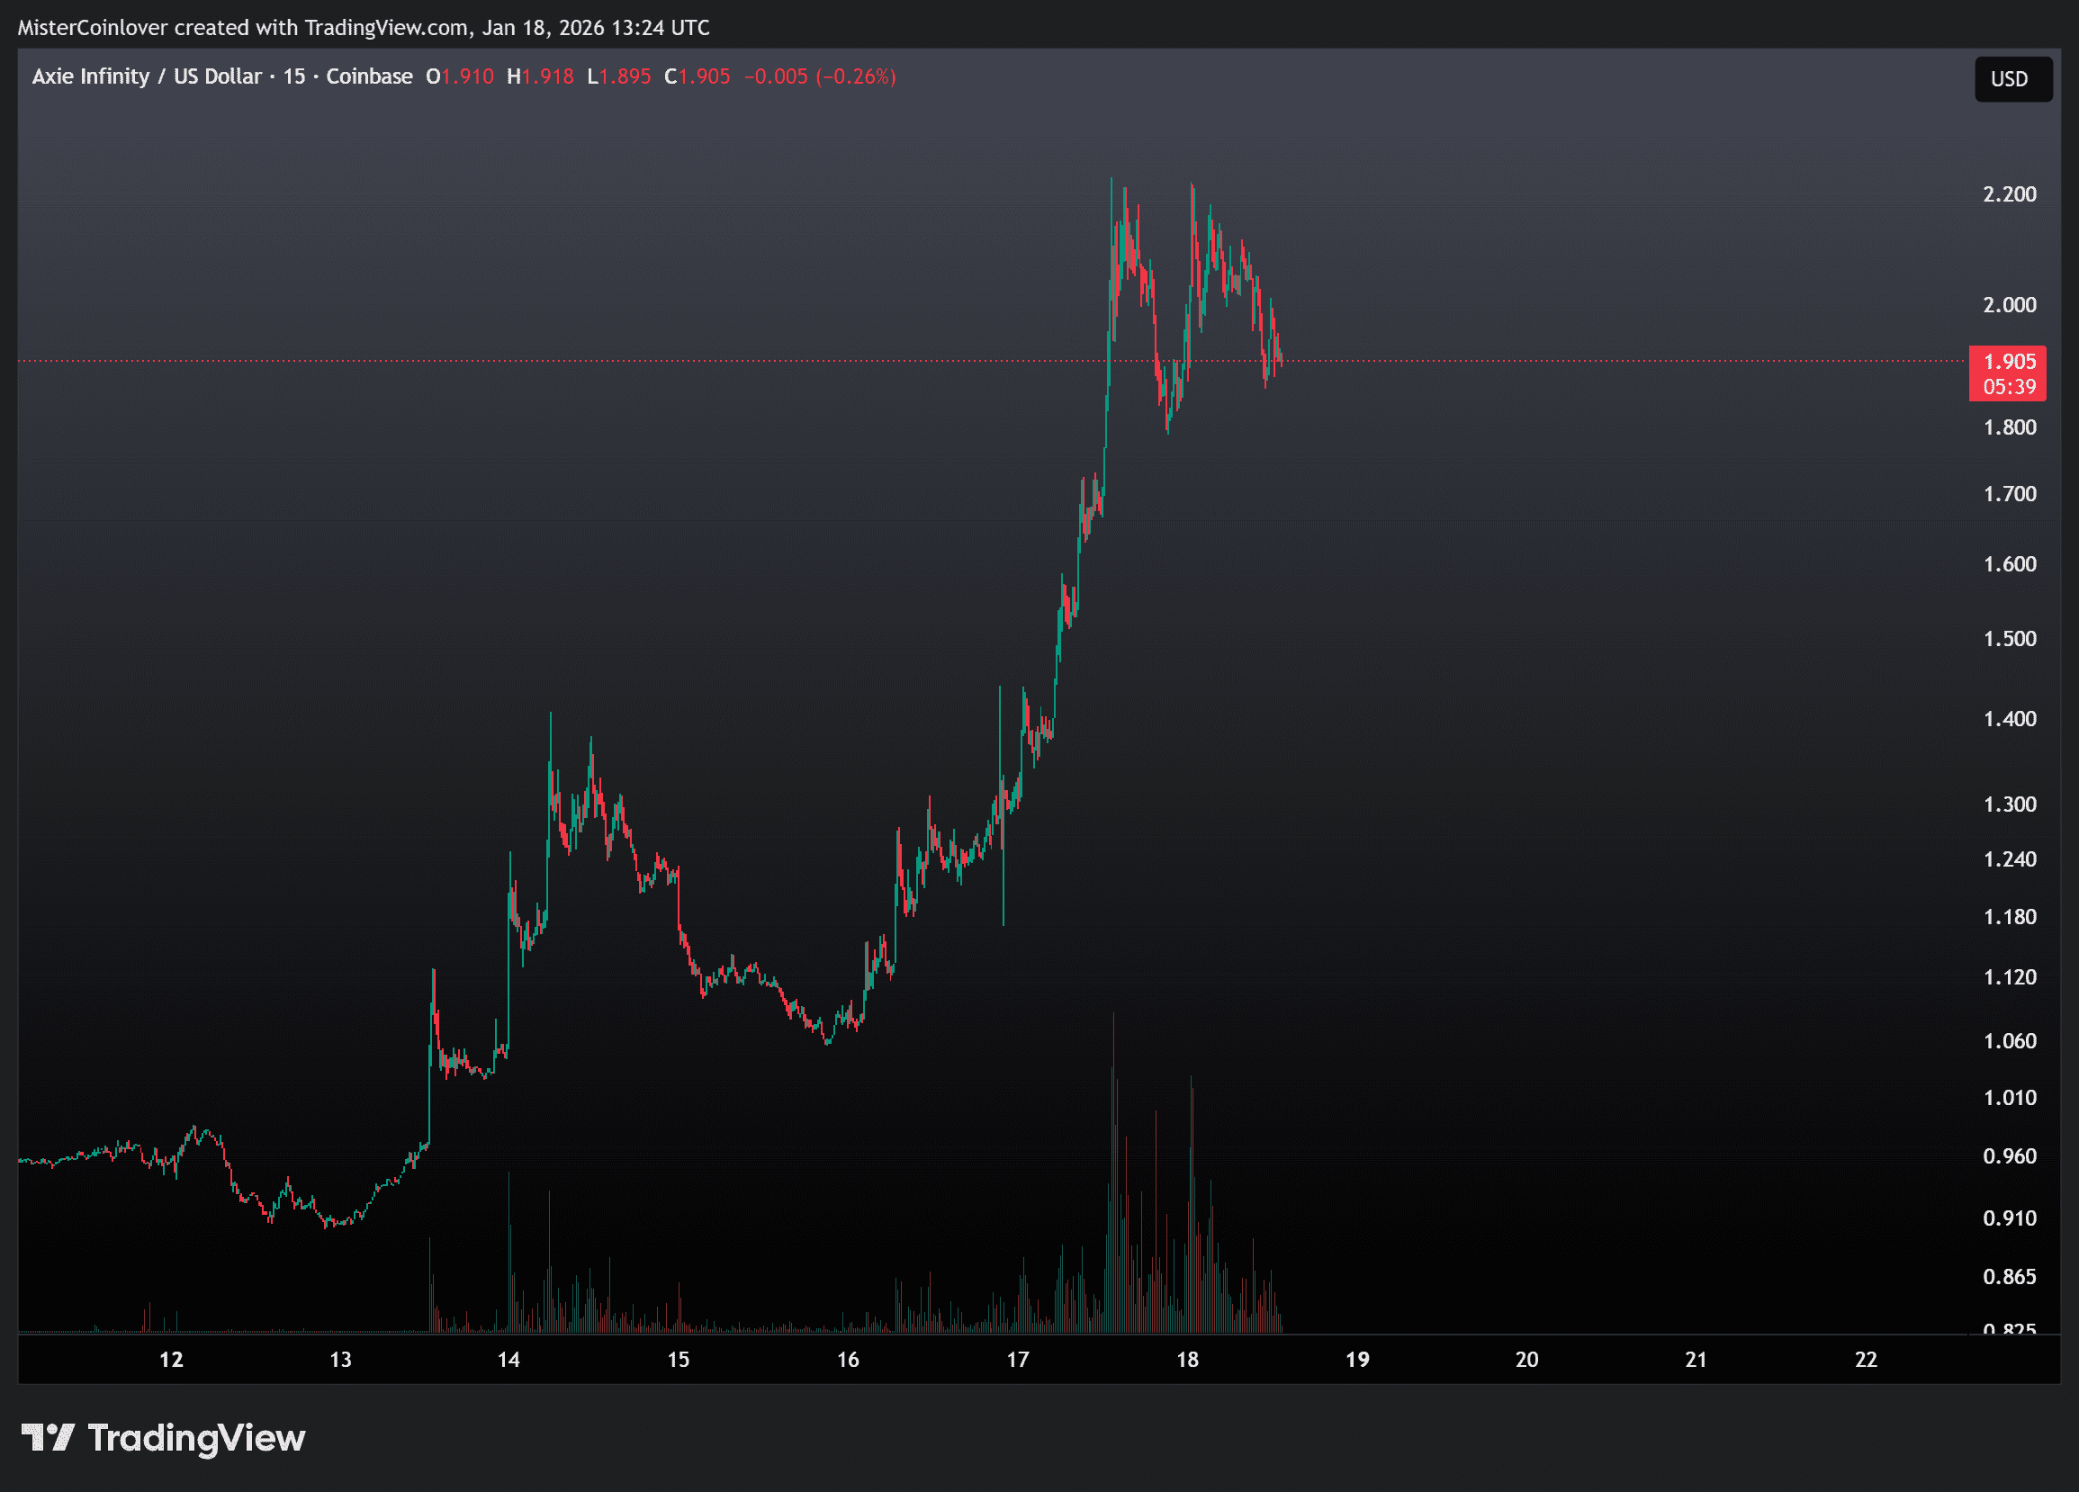
Task: Click the close value C1.905
Action: coord(697,76)
